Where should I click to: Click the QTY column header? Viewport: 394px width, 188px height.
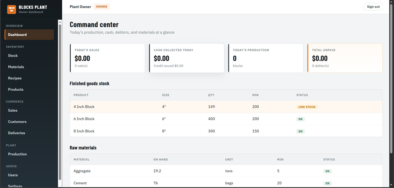(x=211, y=95)
